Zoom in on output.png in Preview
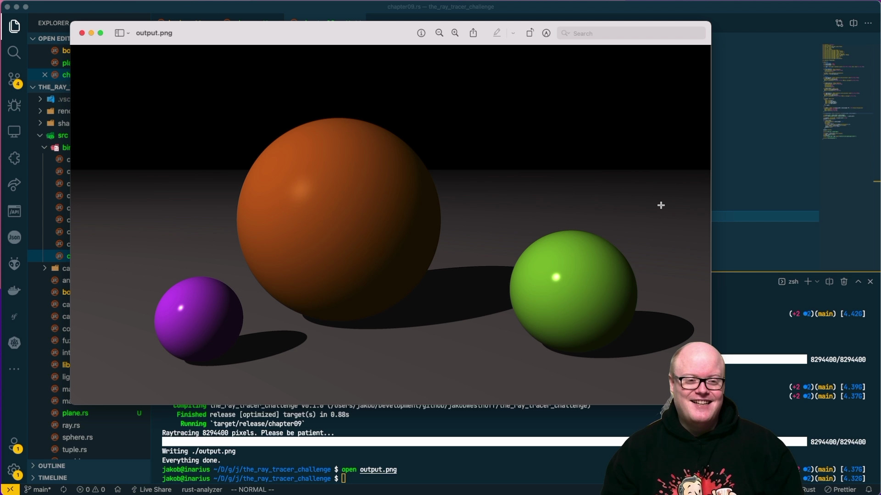This screenshot has width=881, height=495. click(455, 33)
